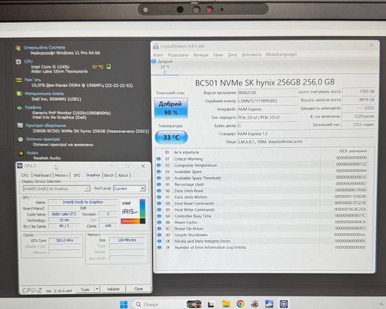The height and width of the screenshot is (309, 386).
Task: Click the status dot for Composite Temperature
Action: 158,165
